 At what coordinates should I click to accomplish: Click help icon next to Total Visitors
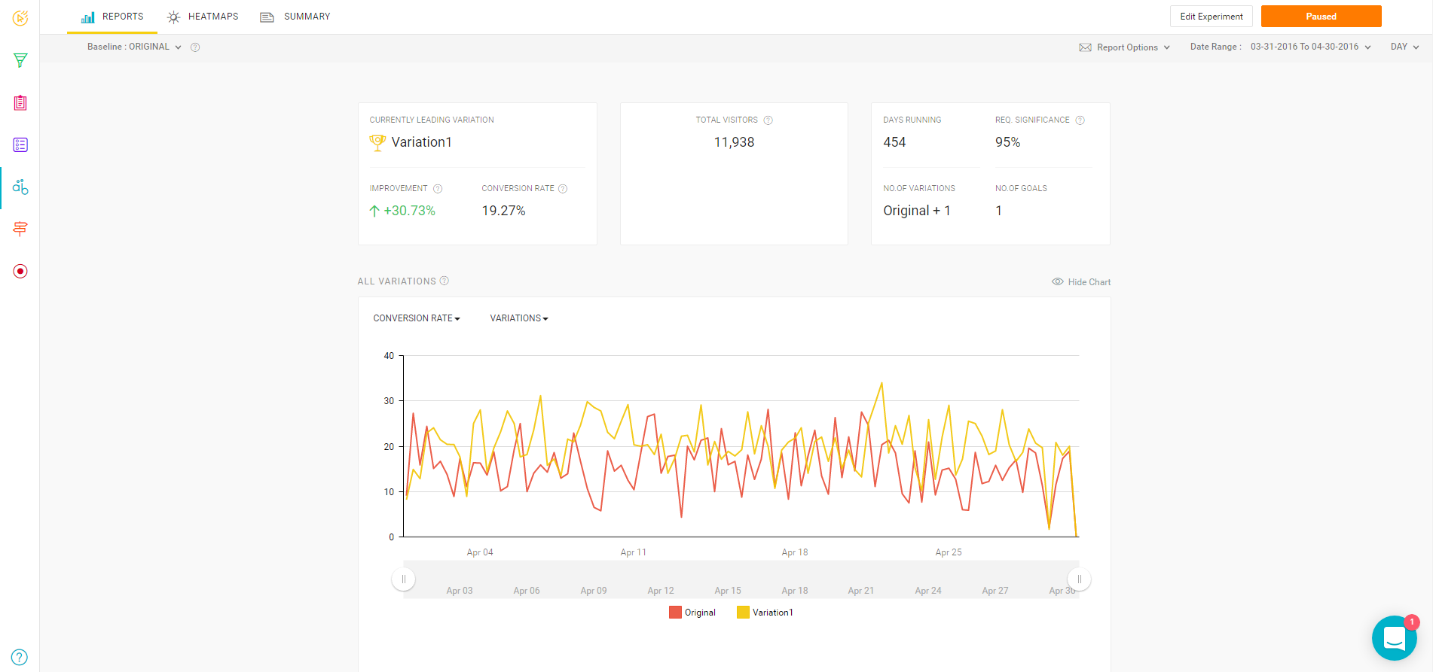(x=768, y=120)
